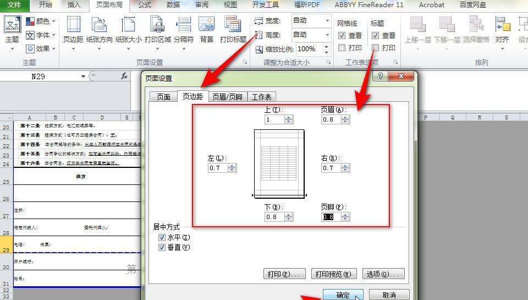528x300 pixels.
Task: Switch to the 开发工具 ribbon tab
Action: coord(265,5)
